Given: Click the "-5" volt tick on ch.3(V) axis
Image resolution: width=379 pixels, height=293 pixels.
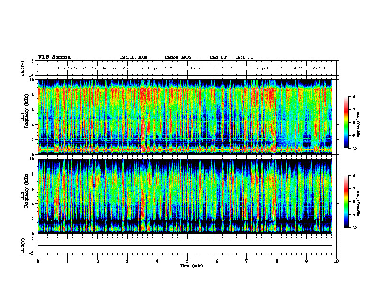Looking at the screenshot, I should click(x=32, y=253).
